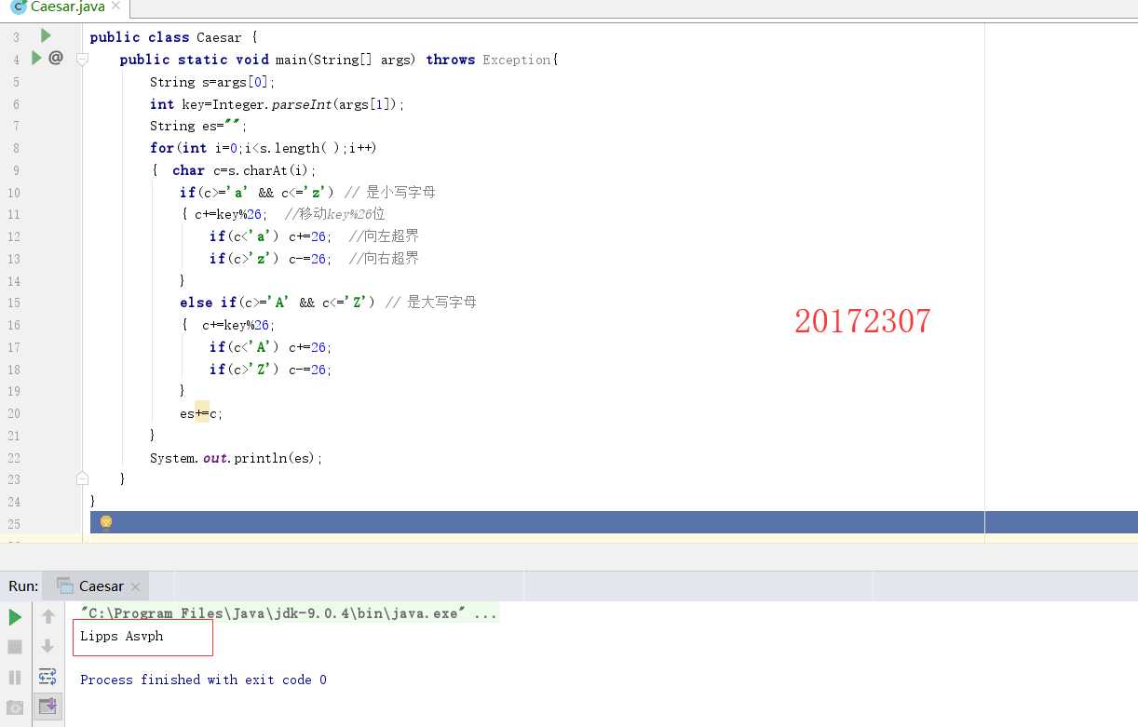Collapse the fold end marker at line 23
Viewport: 1138px width, 727px height.
point(82,478)
